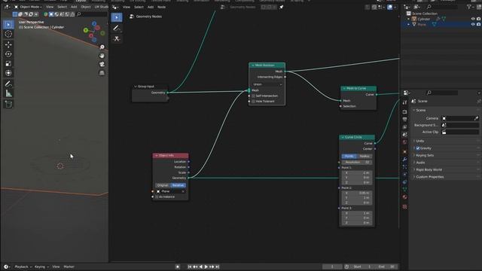Image resolution: width=482 pixels, height=271 pixels.
Task: Open the Union operation dropdown on Mesh Boolean
Action: click(267, 84)
